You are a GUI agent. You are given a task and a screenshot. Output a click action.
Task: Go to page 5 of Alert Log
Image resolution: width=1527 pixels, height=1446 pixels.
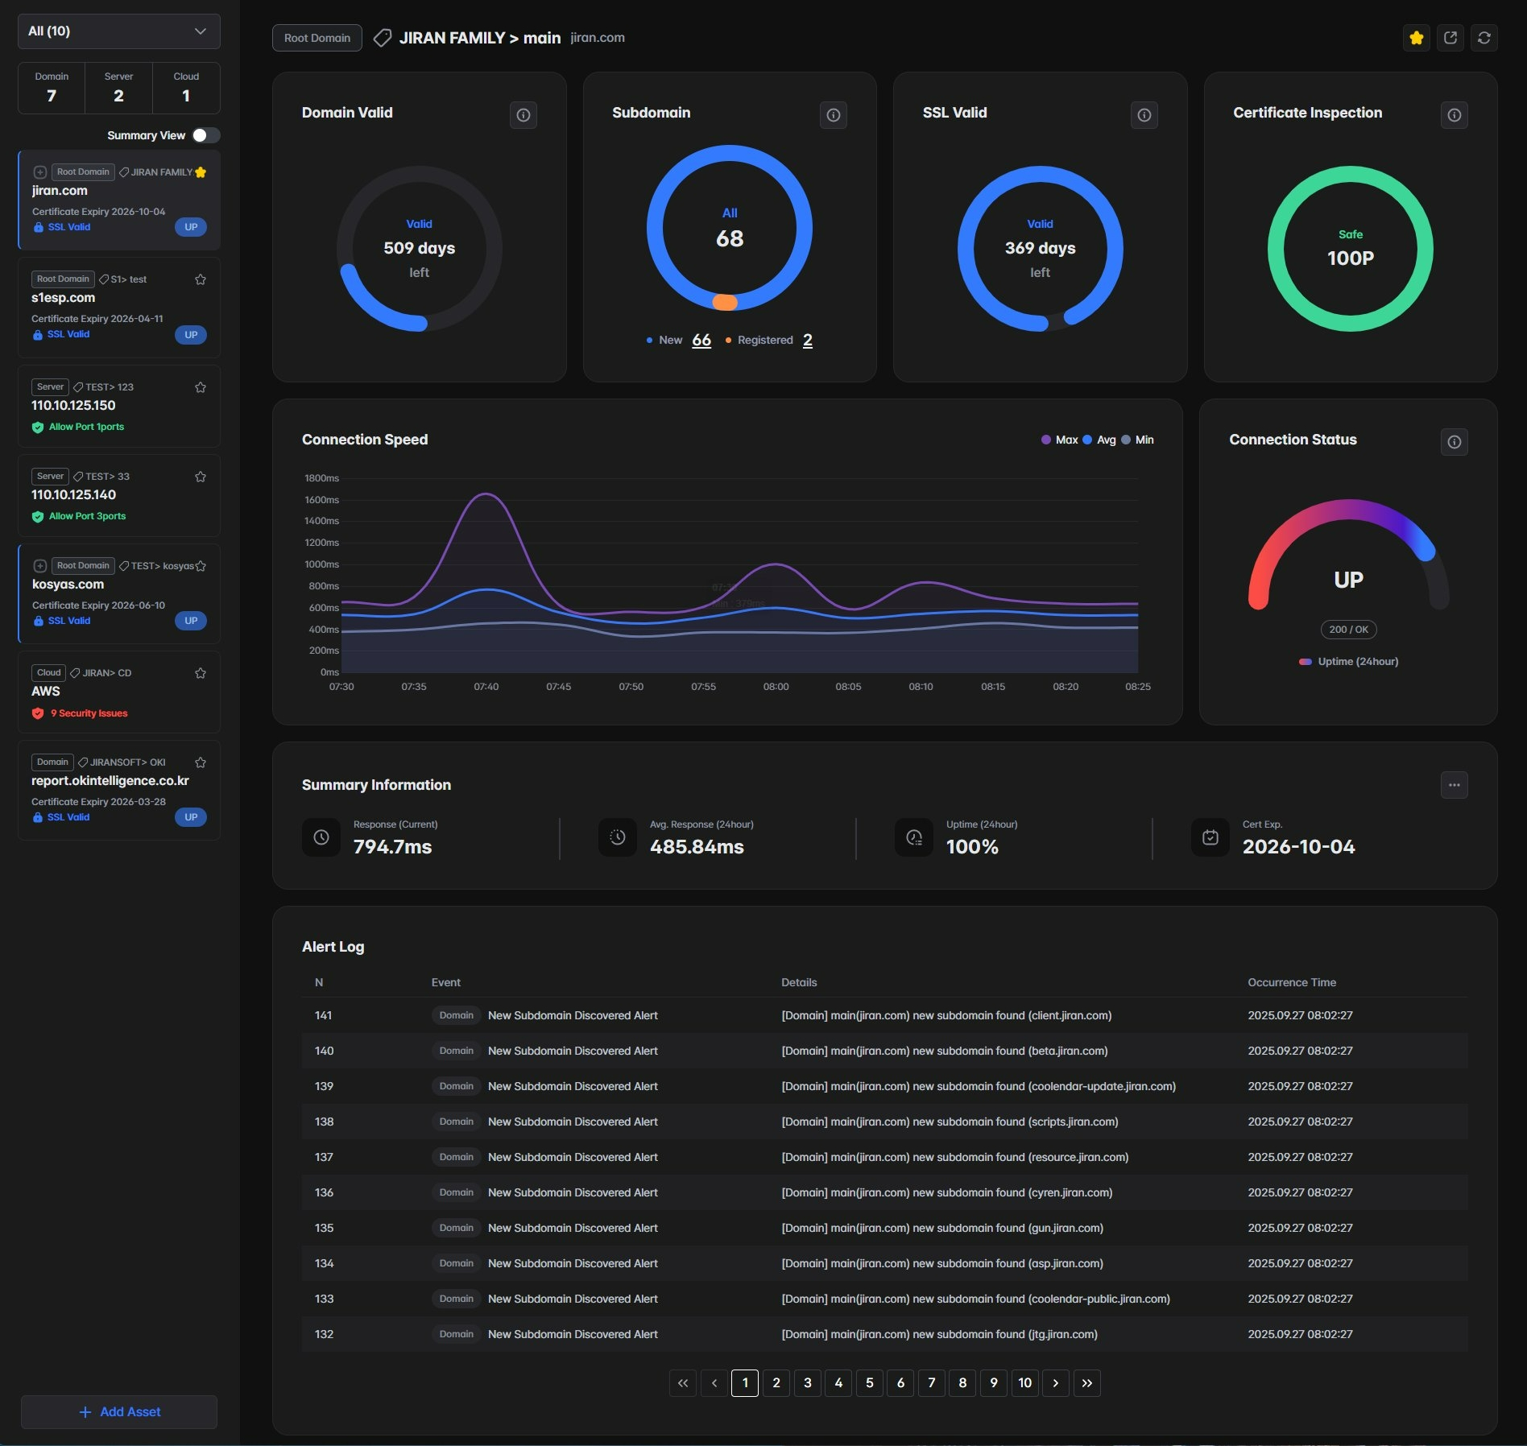869,1383
